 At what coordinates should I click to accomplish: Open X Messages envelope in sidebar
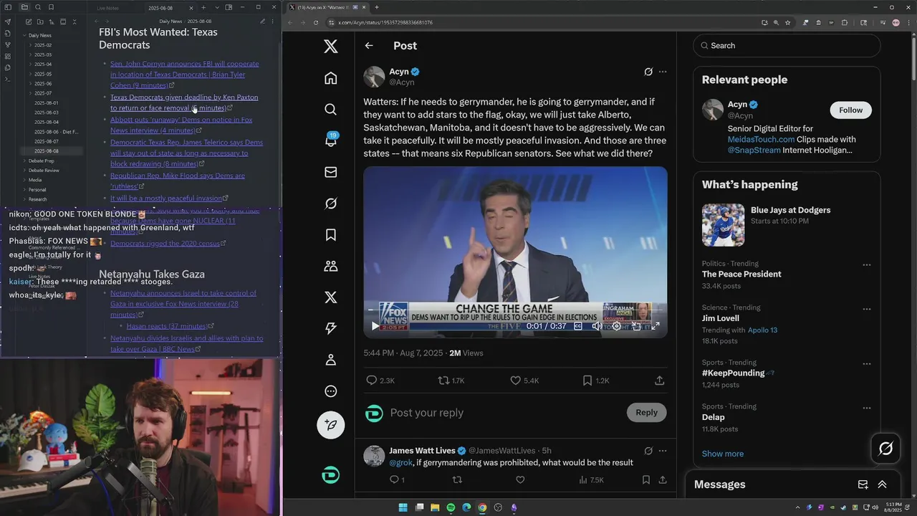(x=330, y=172)
